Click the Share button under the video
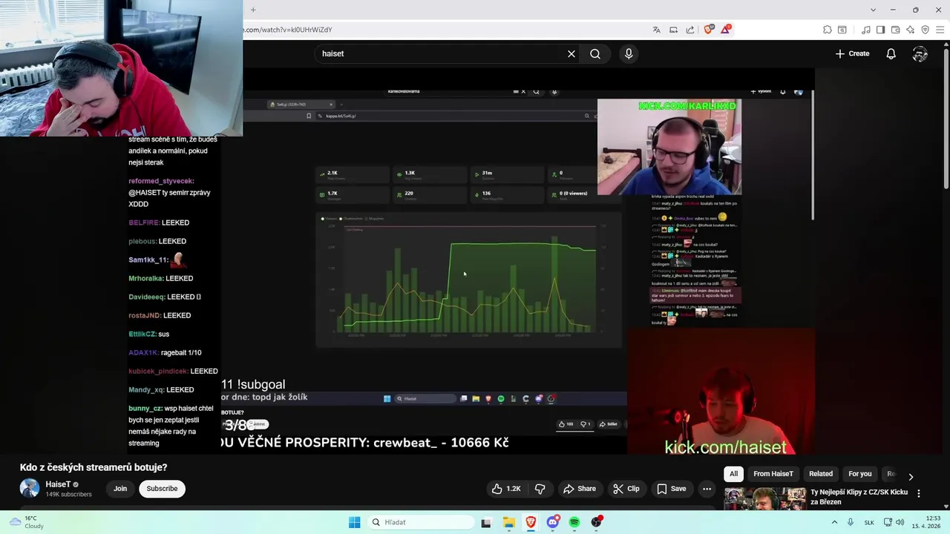 point(580,489)
